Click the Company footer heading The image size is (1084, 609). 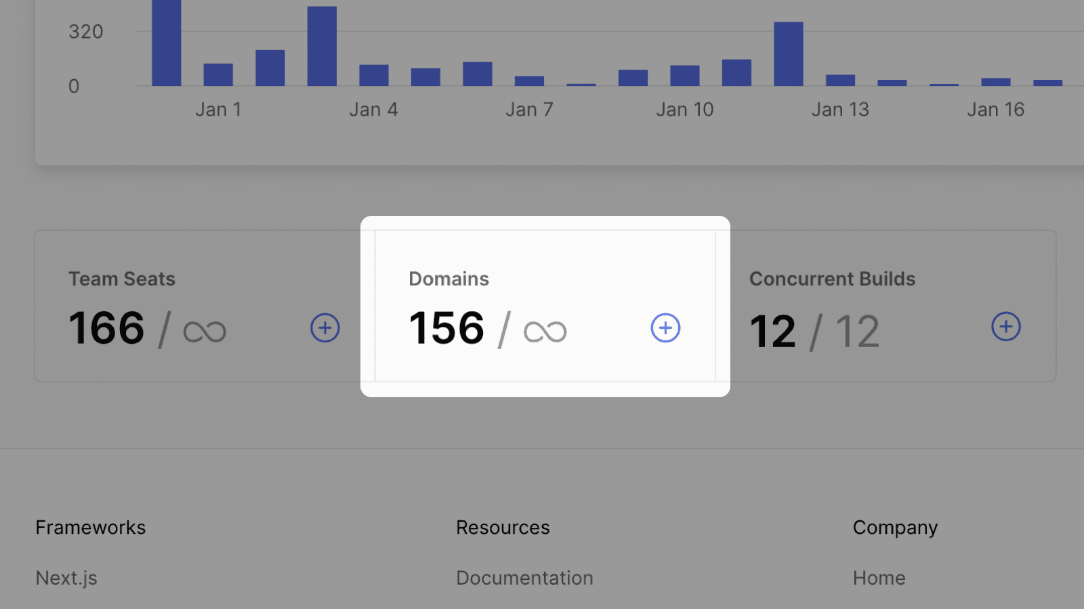[x=895, y=528]
